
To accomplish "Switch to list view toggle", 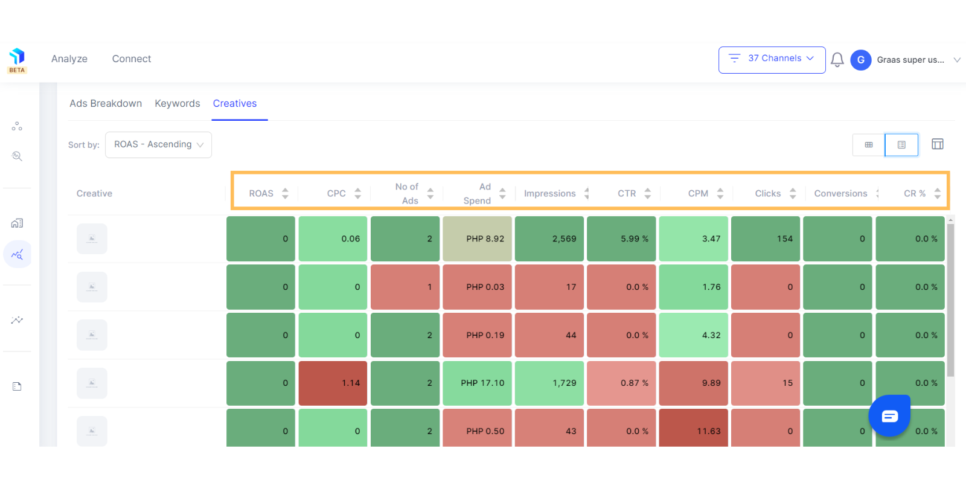I will click(x=901, y=145).
